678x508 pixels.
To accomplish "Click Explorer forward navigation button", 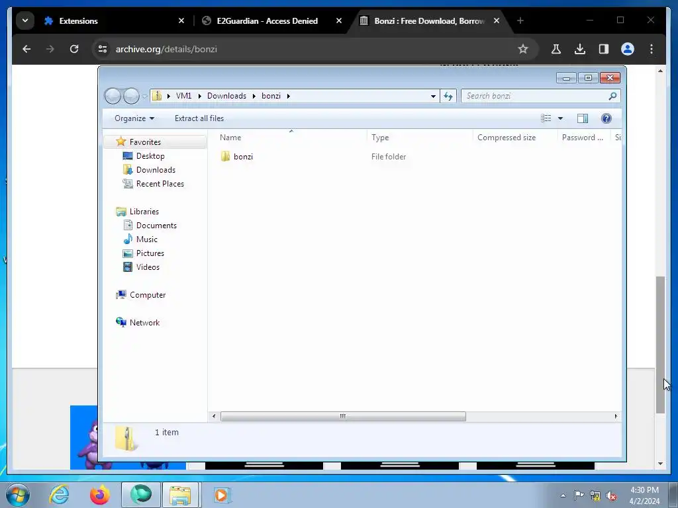I will [131, 96].
